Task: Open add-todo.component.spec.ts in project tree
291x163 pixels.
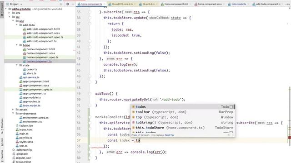Action: click(x=45, y=37)
